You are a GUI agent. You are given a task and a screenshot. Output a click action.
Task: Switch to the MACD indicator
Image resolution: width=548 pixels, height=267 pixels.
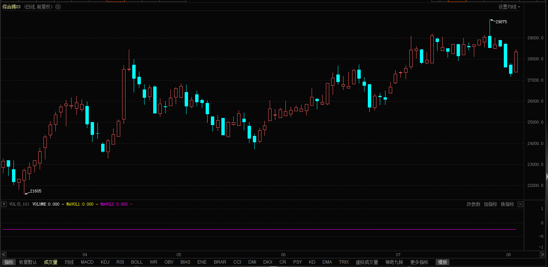(x=87, y=262)
